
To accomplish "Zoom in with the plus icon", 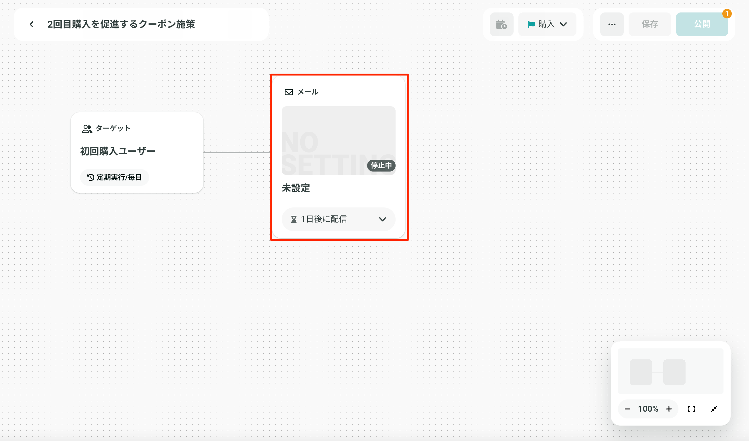I will click(x=669, y=409).
